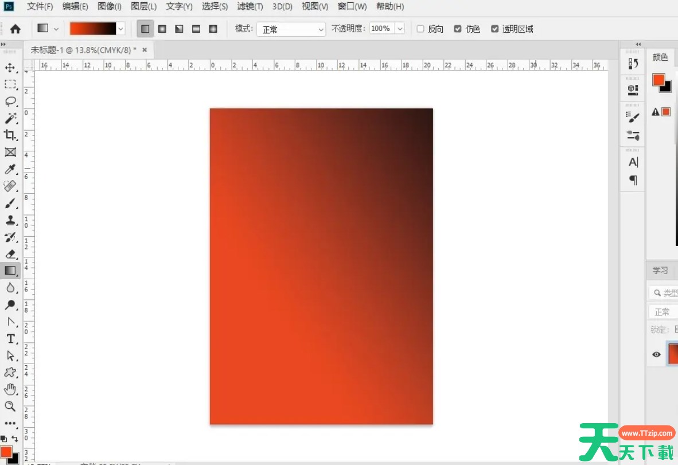Screen dimensions: 678x465
Task: Select the Zoom tool
Action: 10,406
